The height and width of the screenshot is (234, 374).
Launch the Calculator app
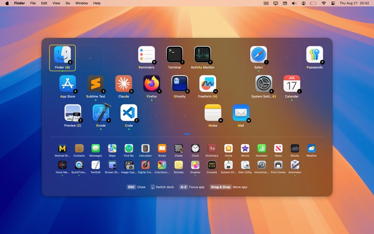(x=145, y=148)
